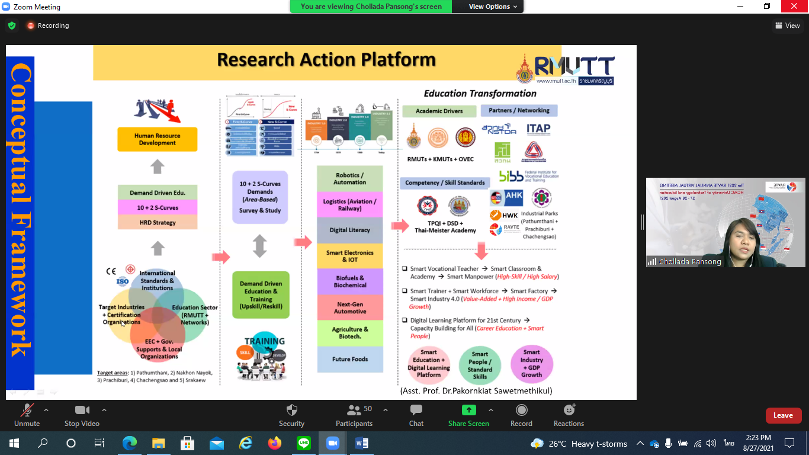The width and height of the screenshot is (809, 455).
Task: Click the participant count 50
Action: [x=368, y=409]
